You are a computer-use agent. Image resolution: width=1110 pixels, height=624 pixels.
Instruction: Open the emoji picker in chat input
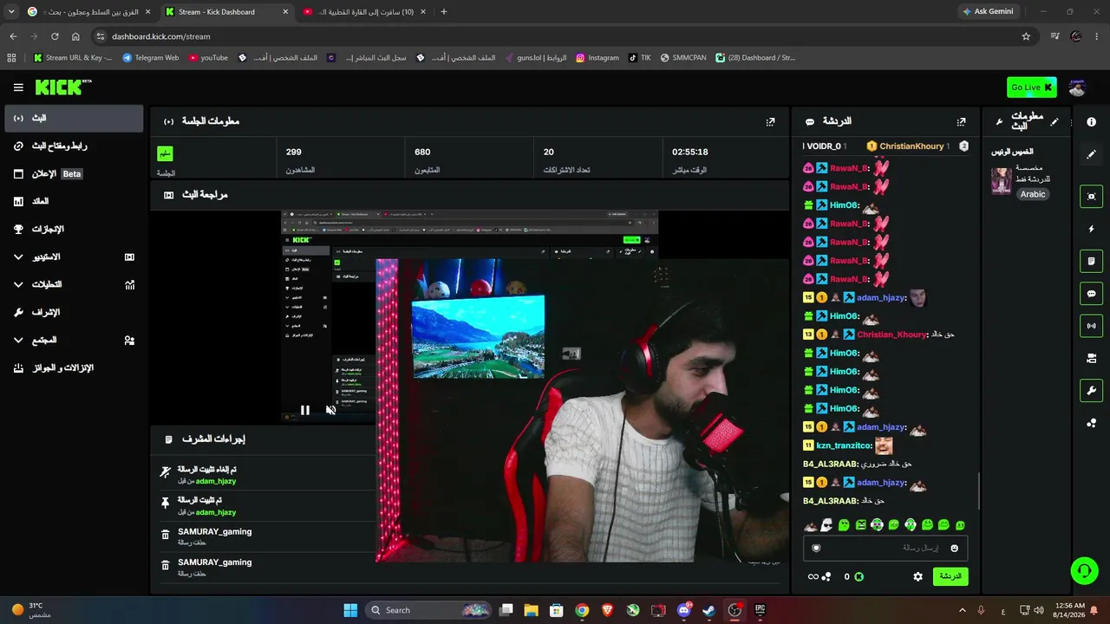[x=955, y=548]
